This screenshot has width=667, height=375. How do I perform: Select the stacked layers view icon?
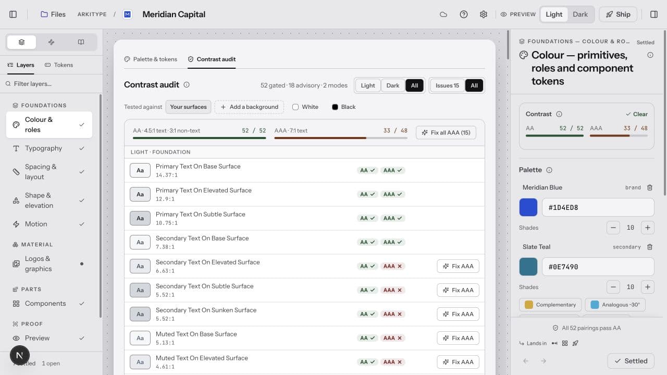click(21, 42)
